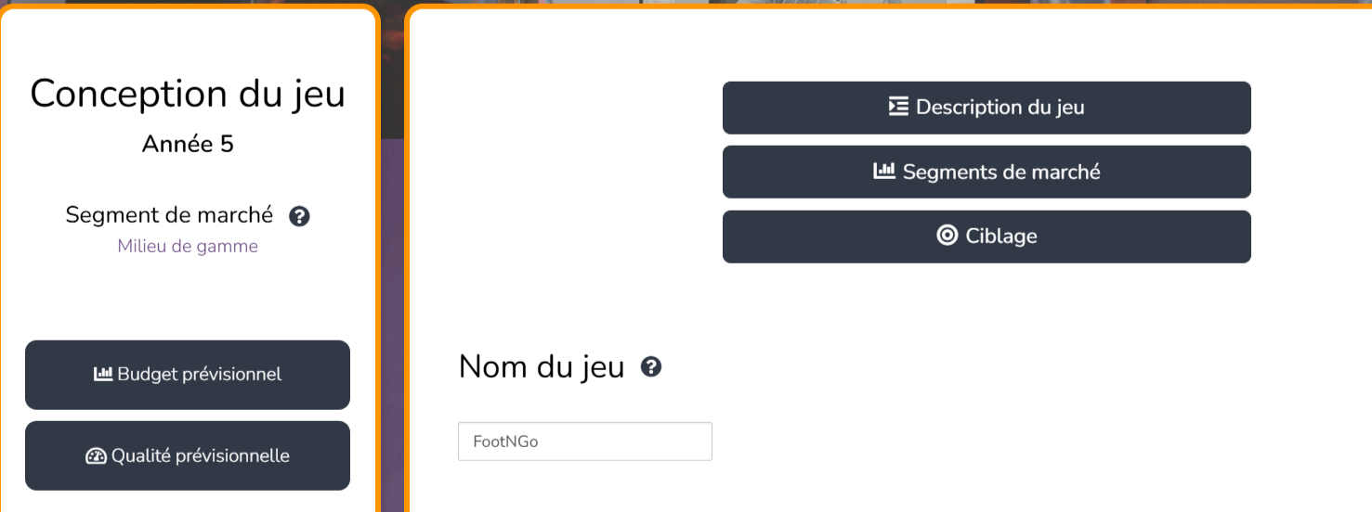Click the bar chart icon in Budget prévisionnel
The width and height of the screenshot is (1372, 512).
pyautogui.click(x=103, y=374)
